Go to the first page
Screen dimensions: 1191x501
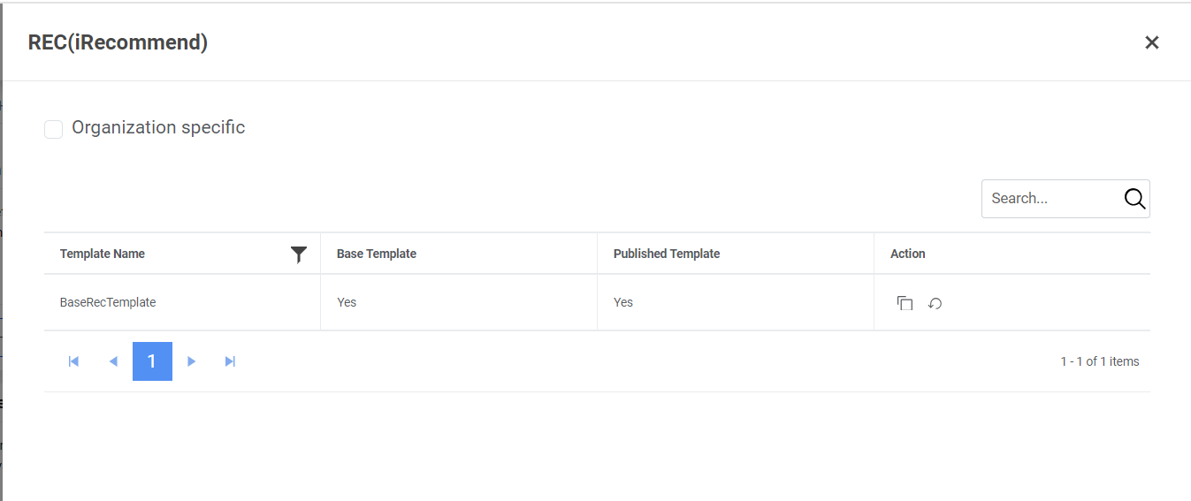[x=73, y=361]
